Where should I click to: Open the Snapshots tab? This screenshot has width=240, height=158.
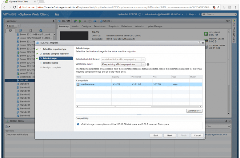tap(114, 26)
